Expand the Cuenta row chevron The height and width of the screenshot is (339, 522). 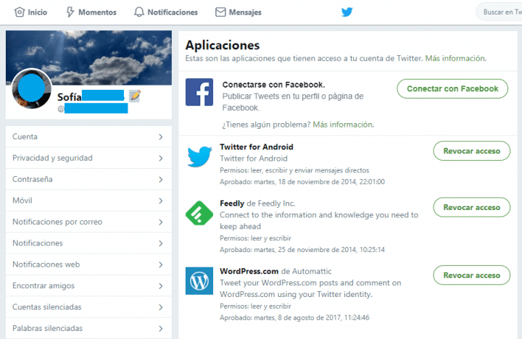[161, 137]
